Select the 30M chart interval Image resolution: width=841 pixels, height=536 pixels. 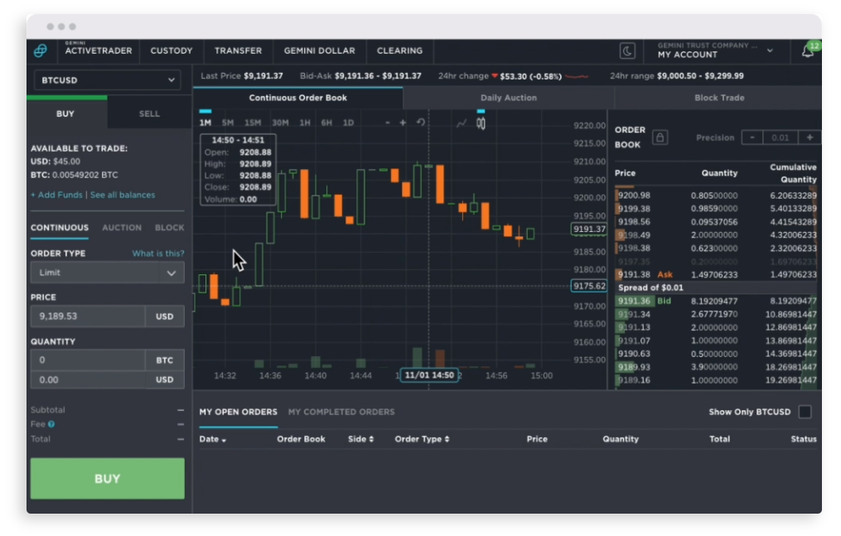pos(280,123)
